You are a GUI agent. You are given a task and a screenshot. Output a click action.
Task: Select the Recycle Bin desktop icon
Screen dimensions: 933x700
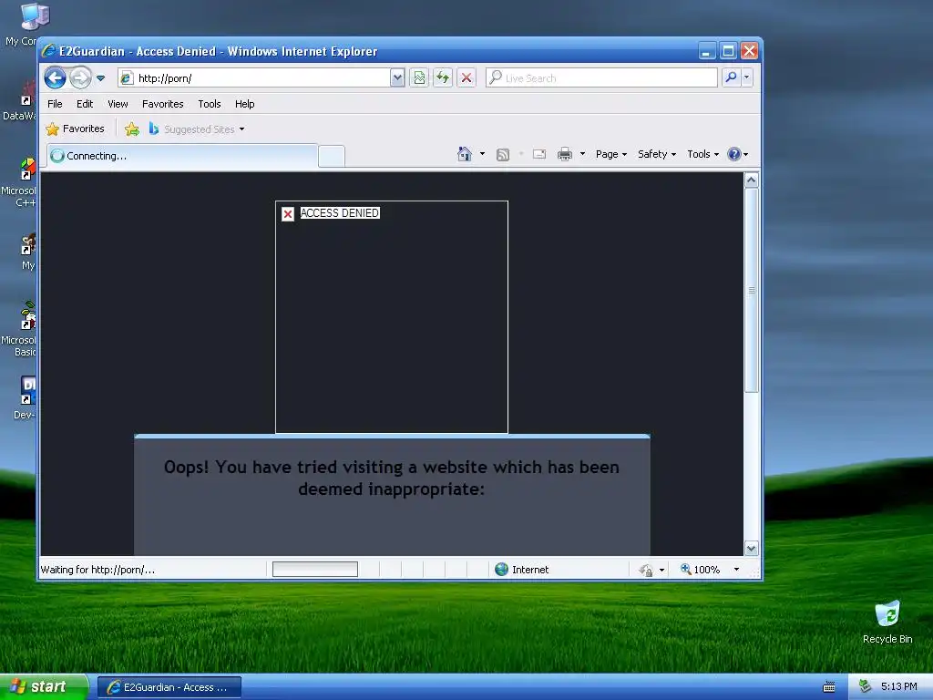(887, 622)
